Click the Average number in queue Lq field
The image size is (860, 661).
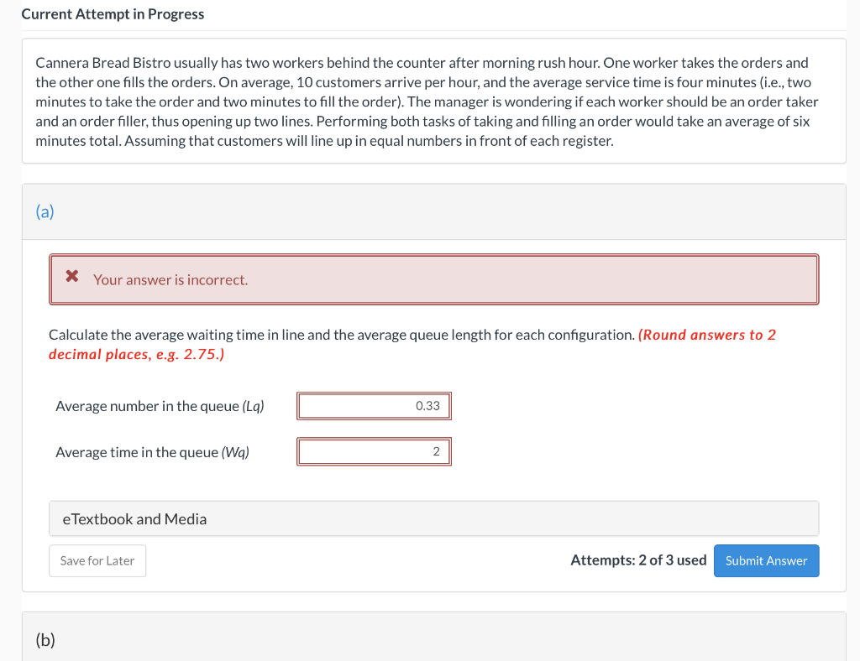tap(374, 406)
